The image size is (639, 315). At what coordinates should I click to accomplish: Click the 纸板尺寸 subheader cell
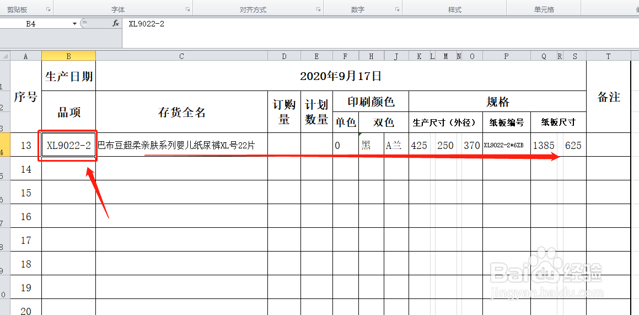point(559,122)
